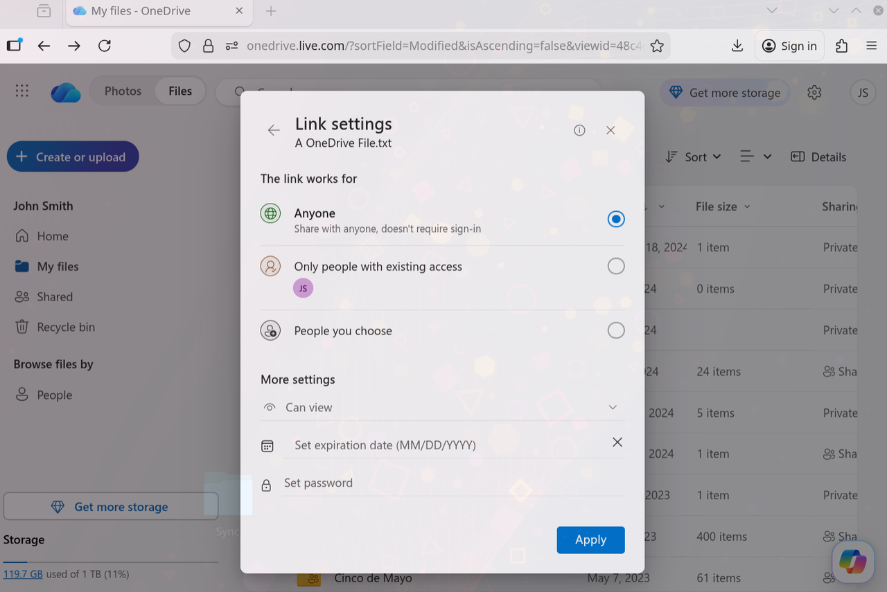Click the Apply button
Viewport: 887px width, 592px height.
[590, 539]
